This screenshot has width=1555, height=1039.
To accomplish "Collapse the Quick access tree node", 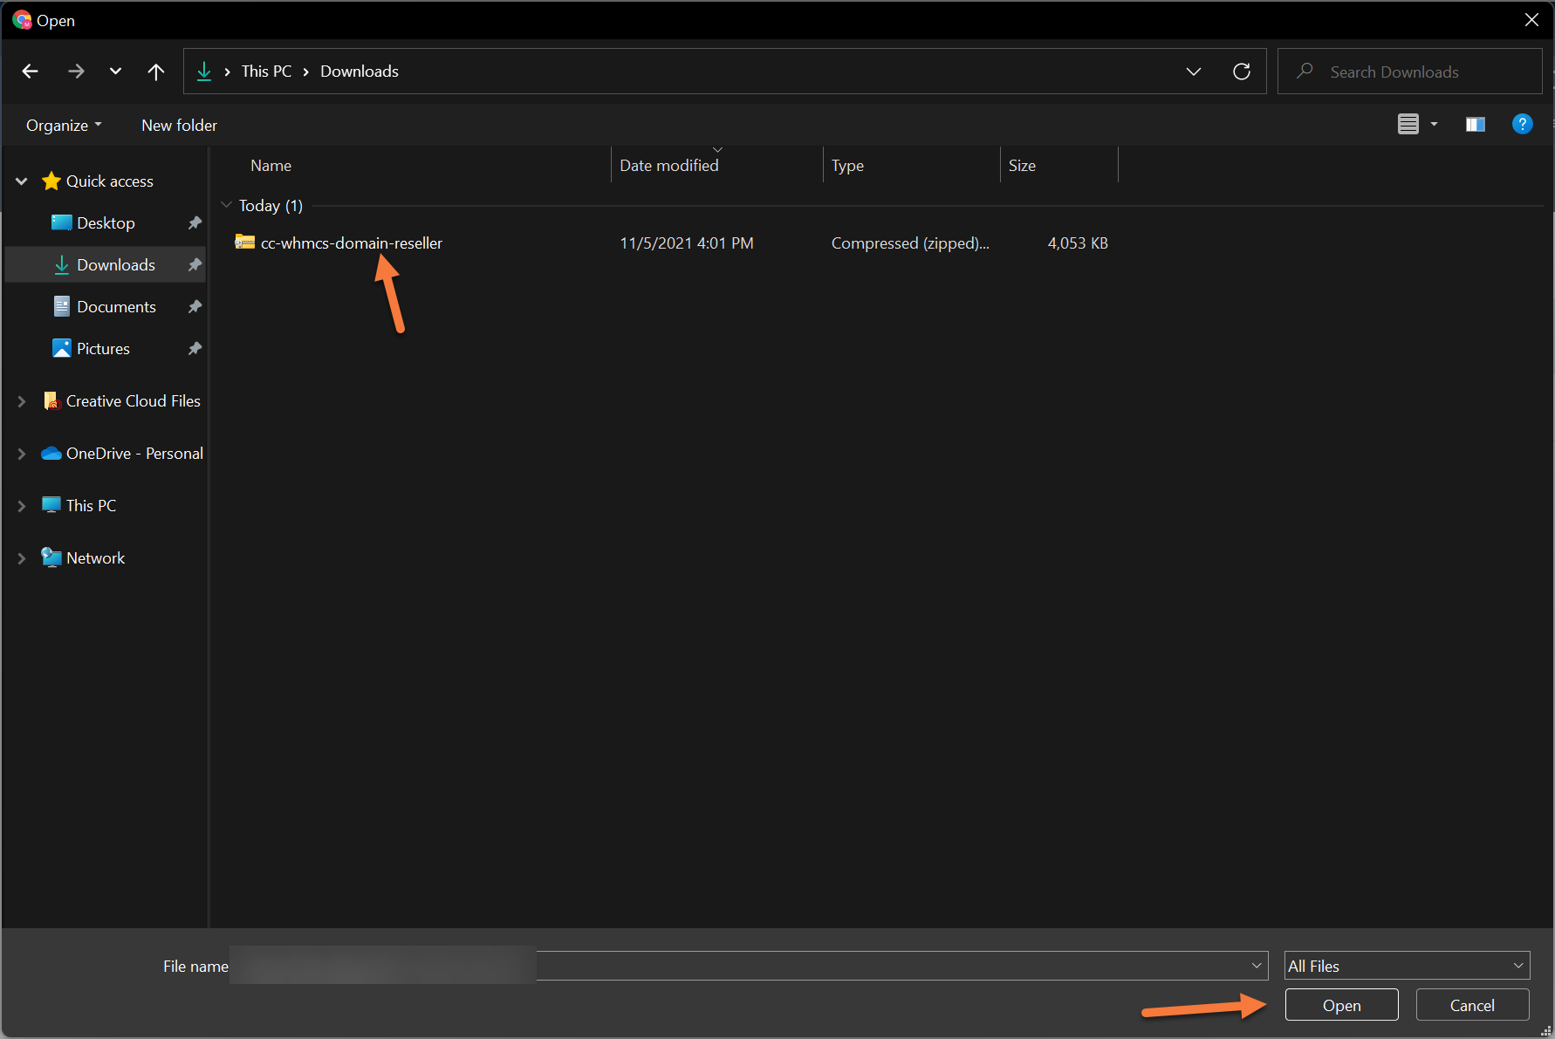I will tap(22, 181).
